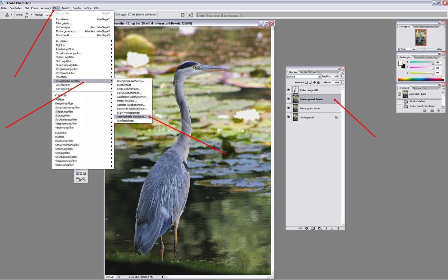Open Farbregler panel flyout menu arrow
Viewport: 448px width, 280px height.
(443, 57)
